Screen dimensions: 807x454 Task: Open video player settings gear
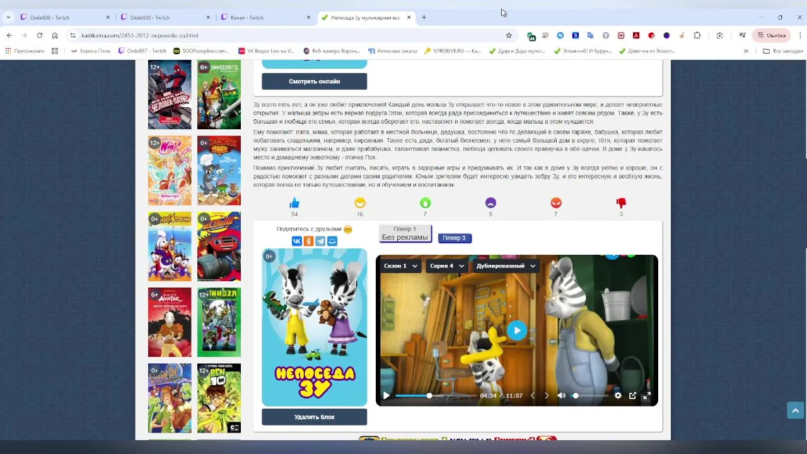coord(618,396)
